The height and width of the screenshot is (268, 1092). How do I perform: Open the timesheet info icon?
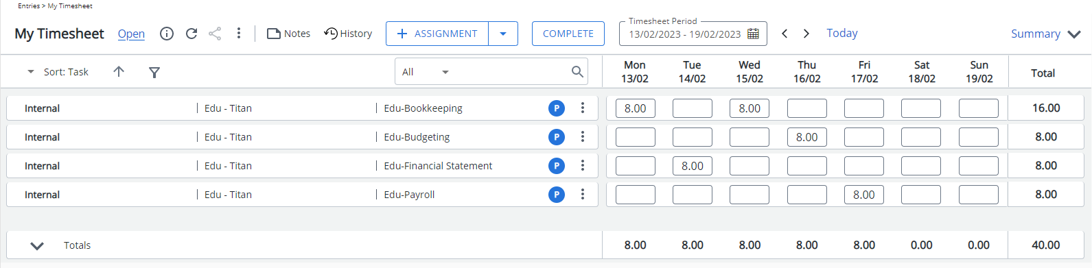coord(167,34)
